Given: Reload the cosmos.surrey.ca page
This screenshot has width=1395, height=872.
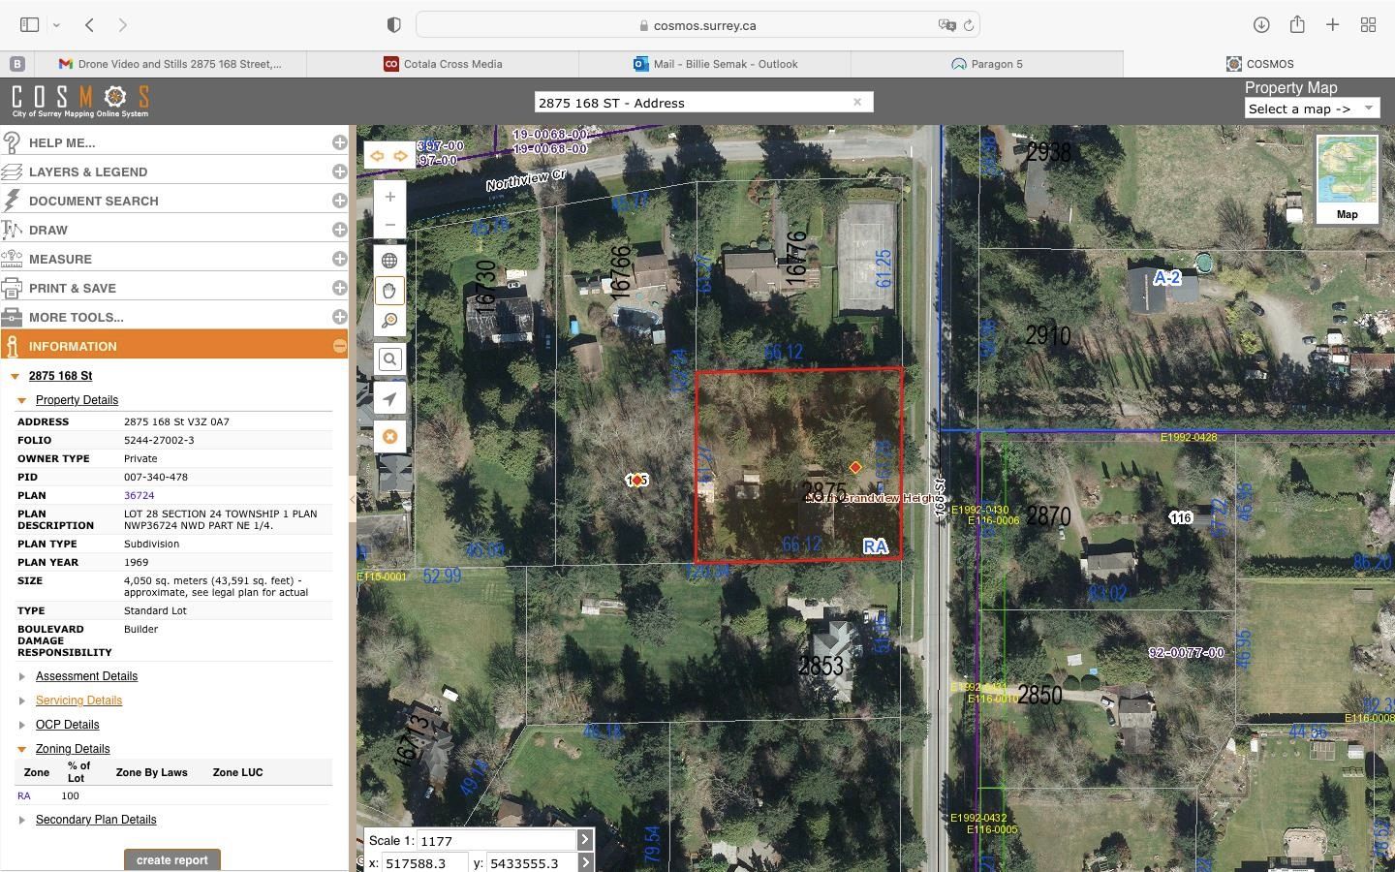Looking at the screenshot, I should (x=968, y=25).
